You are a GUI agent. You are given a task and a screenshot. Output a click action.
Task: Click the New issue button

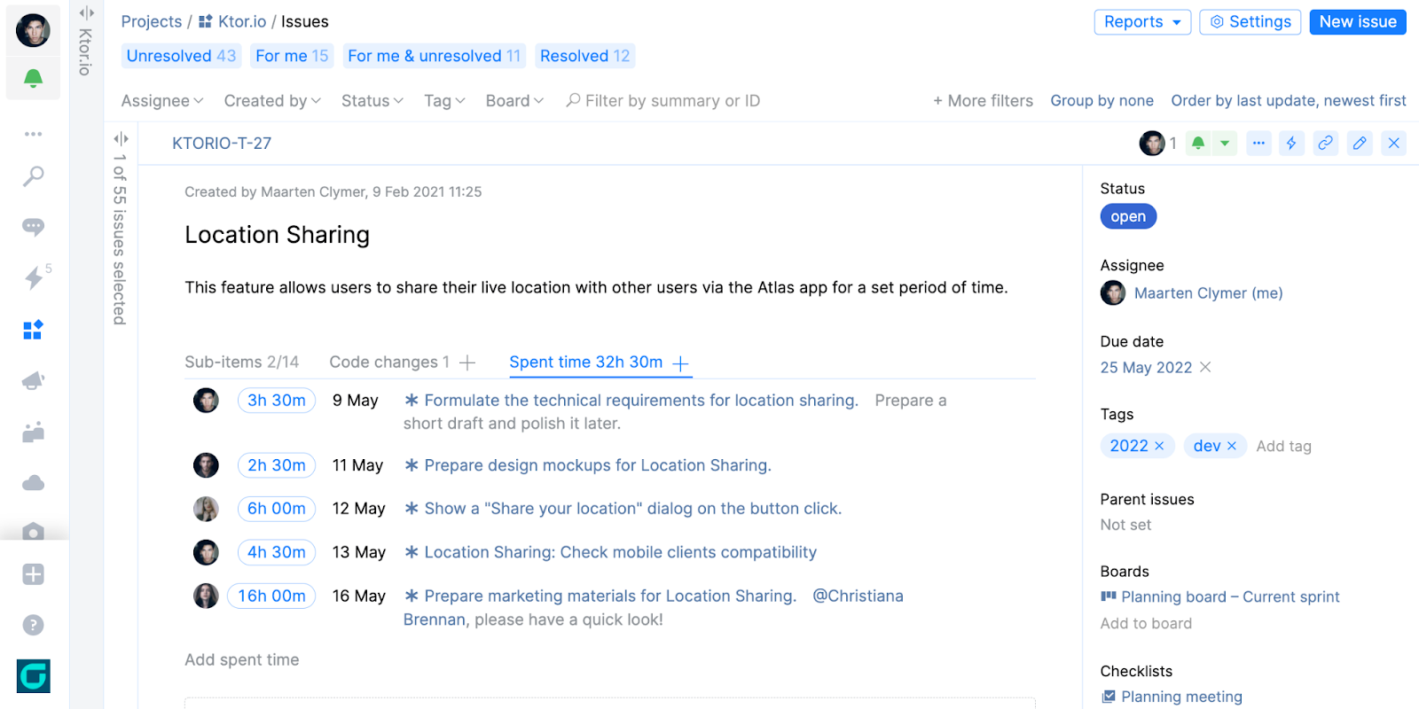coord(1358,21)
